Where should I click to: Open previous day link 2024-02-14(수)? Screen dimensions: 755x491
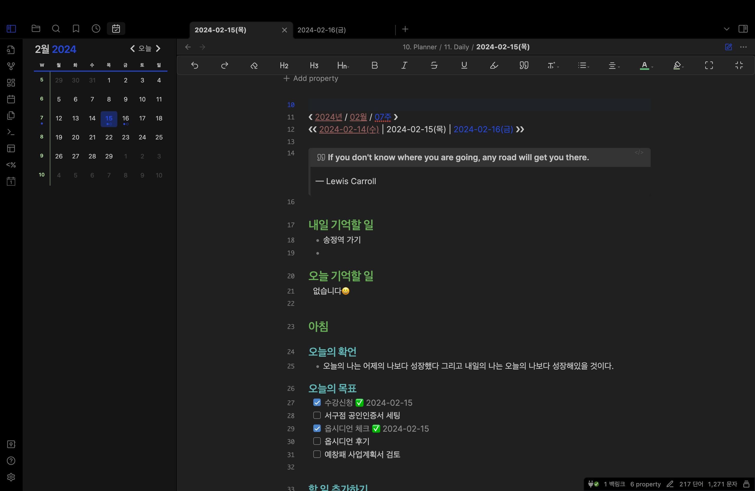pos(349,129)
